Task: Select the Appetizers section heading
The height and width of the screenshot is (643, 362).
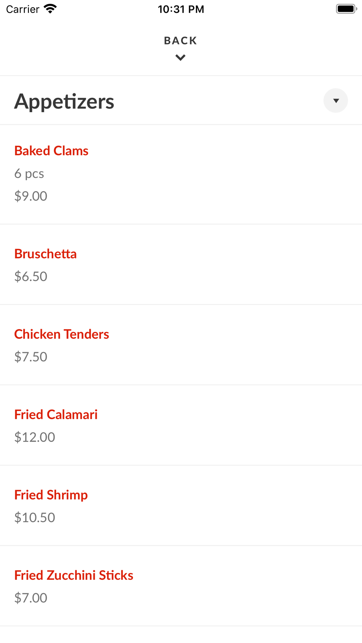Action: coord(64,101)
